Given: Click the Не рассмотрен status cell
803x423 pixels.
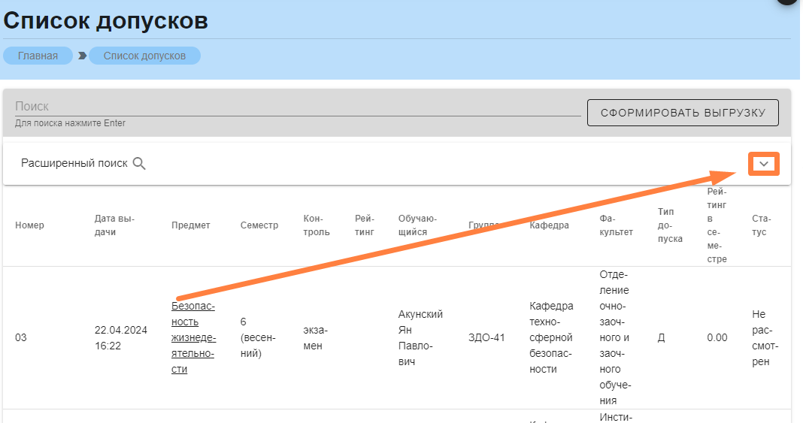Looking at the screenshot, I should coord(761,337).
